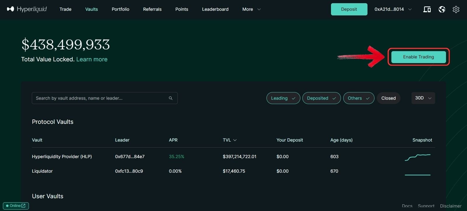467x211 pixels.
Task: Click the $17,460.75 TVL value
Action: pos(234,171)
